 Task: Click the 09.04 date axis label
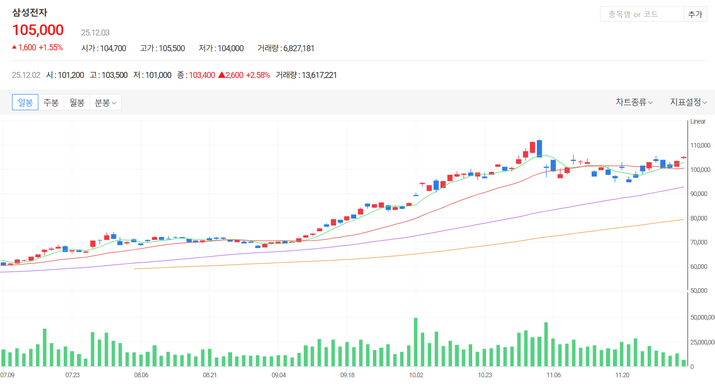(279, 375)
